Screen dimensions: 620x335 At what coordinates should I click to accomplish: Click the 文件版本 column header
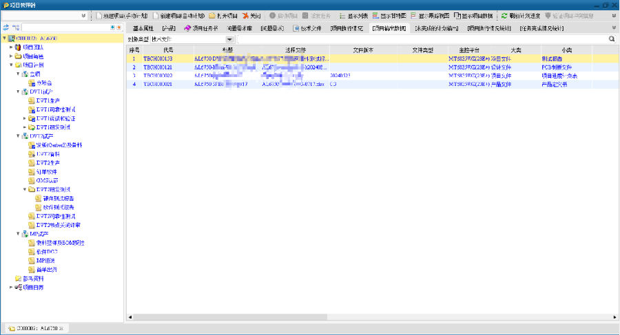(363, 50)
